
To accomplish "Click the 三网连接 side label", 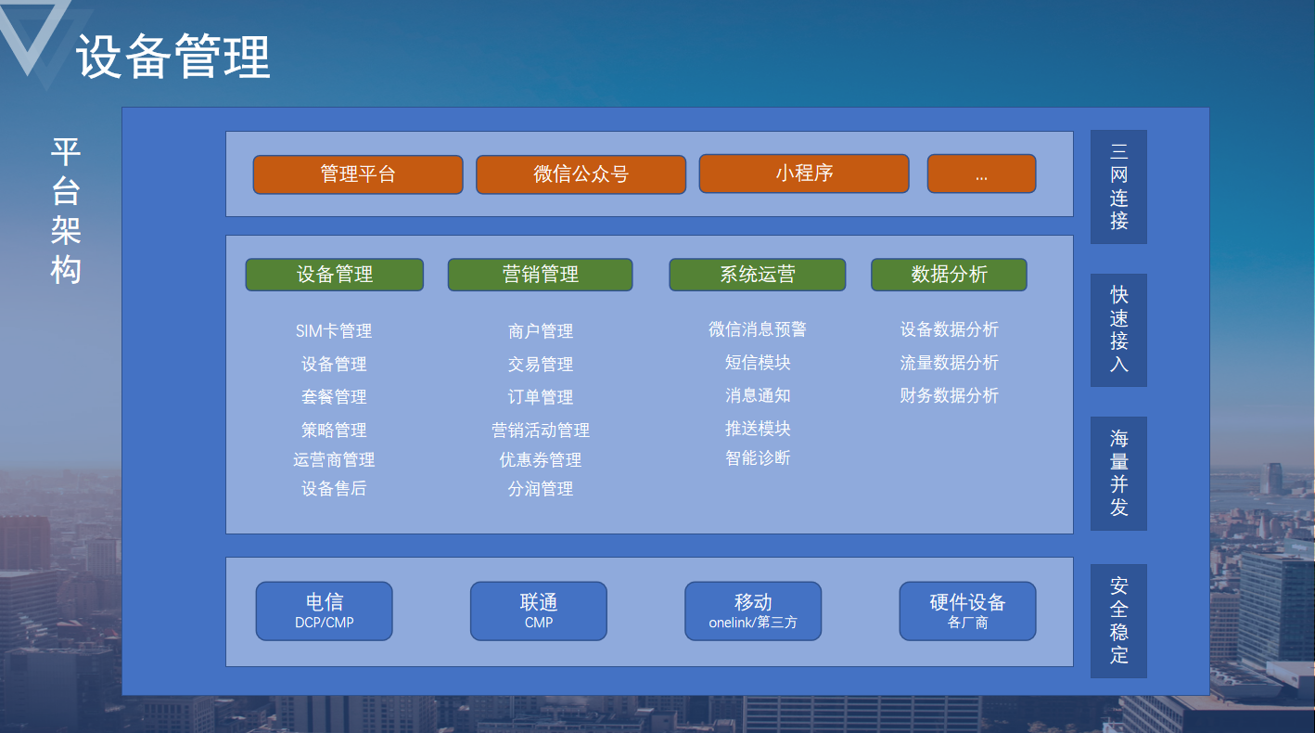I will click(1118, 186).
